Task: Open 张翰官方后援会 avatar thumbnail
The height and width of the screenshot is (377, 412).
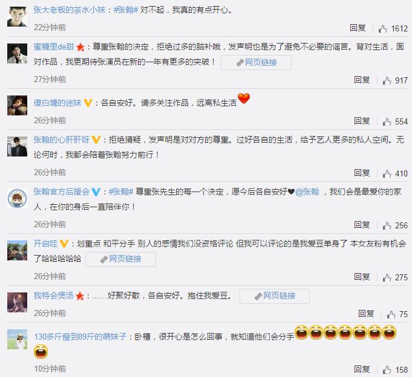Action: [x=17, y=198]
